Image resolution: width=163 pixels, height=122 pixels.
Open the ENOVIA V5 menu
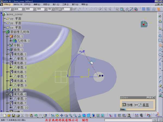coord(18,4)
